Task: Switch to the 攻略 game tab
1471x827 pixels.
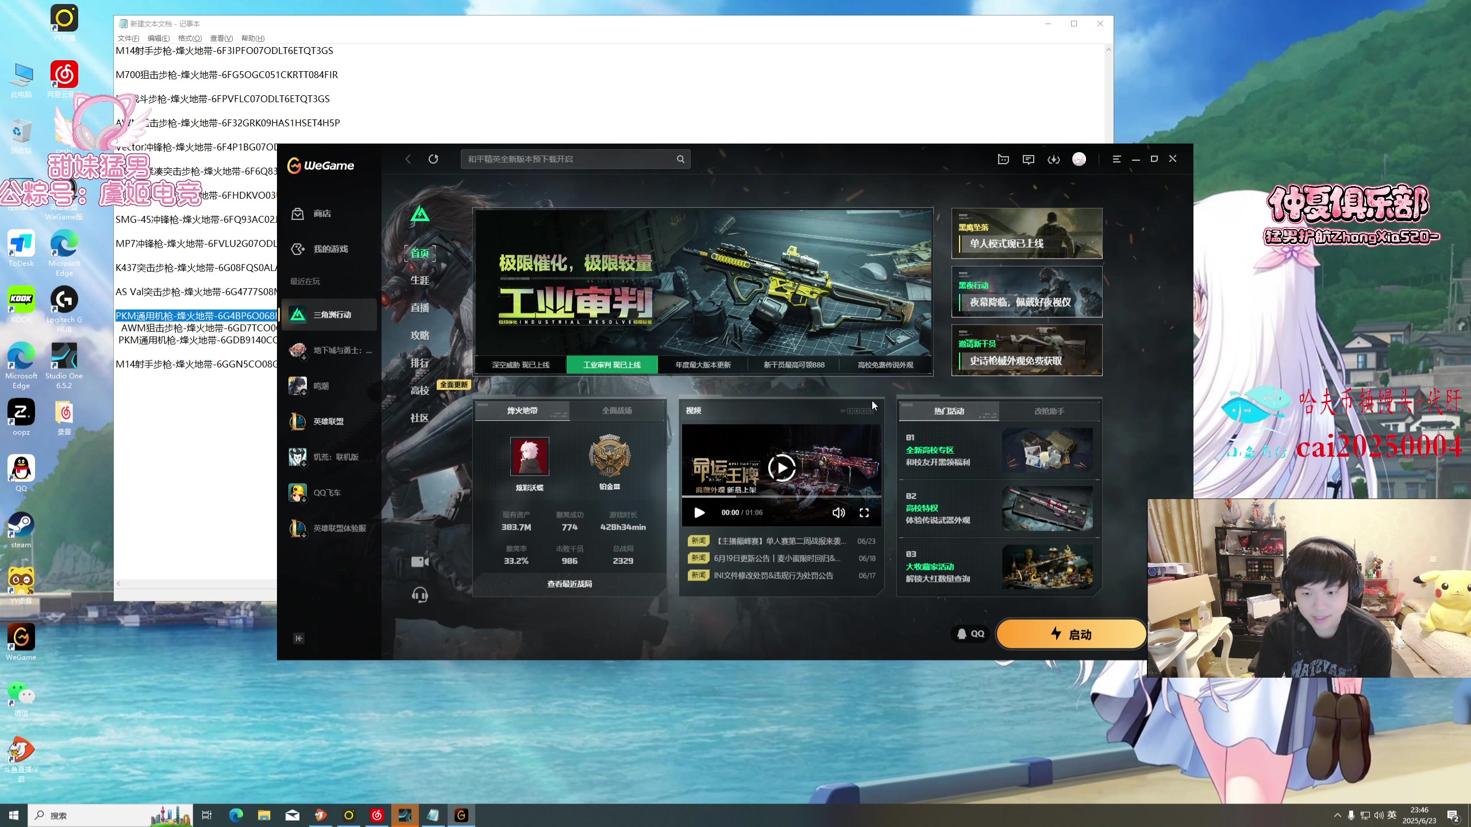Action: pyautogui.click(x=420, y=335)
